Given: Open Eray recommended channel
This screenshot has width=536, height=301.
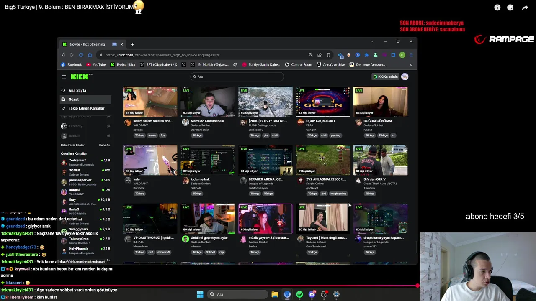Looking at the screenshot, I should pos(85,202).
